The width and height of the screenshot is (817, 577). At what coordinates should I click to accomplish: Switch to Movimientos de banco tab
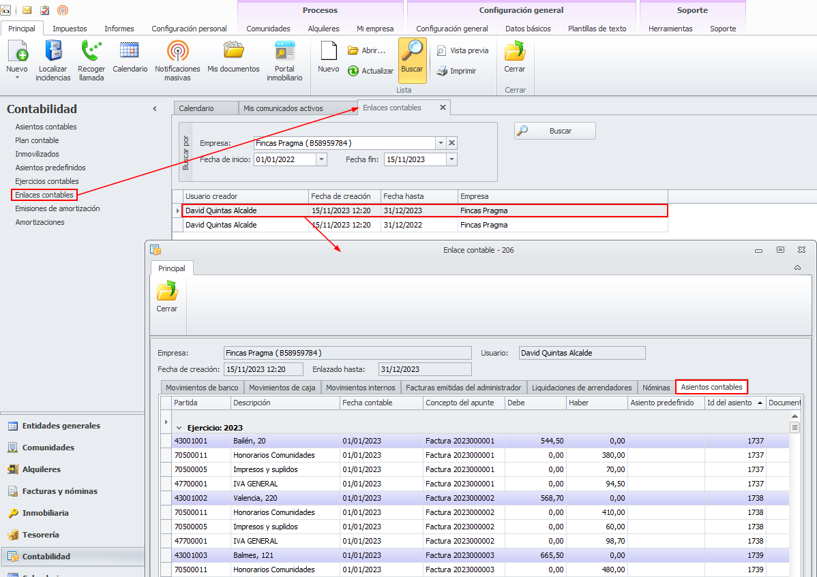coord(202,388)
